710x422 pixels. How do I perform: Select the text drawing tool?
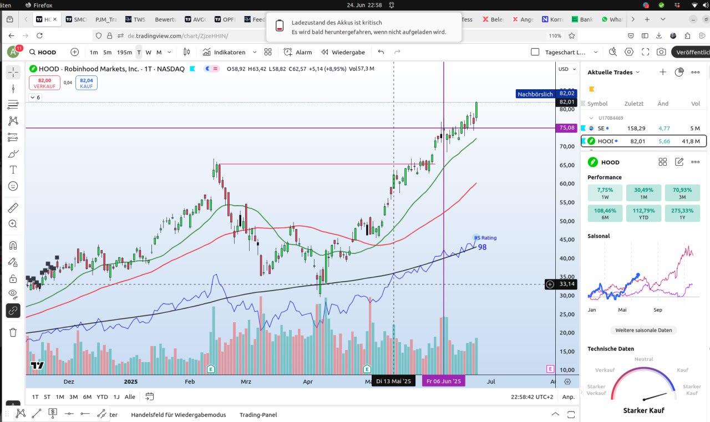13,169
